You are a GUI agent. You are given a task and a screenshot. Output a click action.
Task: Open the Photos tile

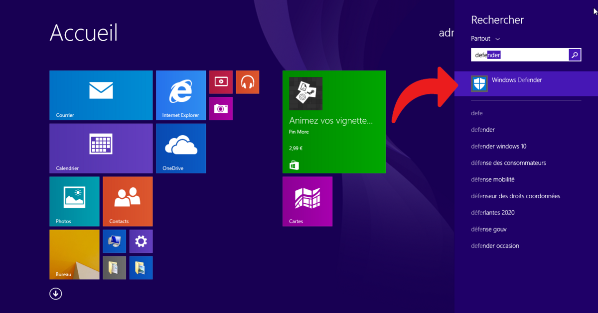point(74,201)
